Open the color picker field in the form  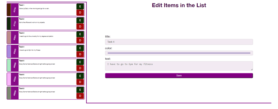179,53
